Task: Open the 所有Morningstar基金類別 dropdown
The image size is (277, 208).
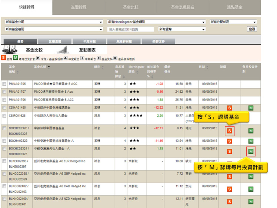Action: coord(156,22)
